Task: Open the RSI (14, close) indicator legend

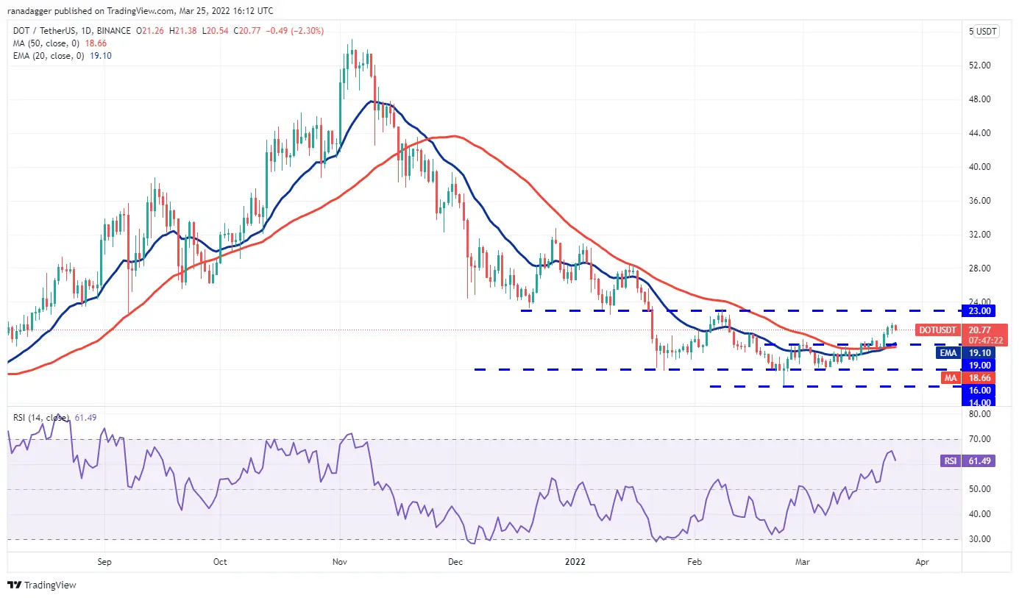Action: 42,418
